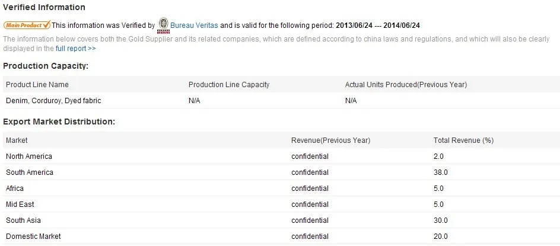The height and width of the screenshot is (246, 560).
Task: Click the South Asia market row
Action: (23, 221)
